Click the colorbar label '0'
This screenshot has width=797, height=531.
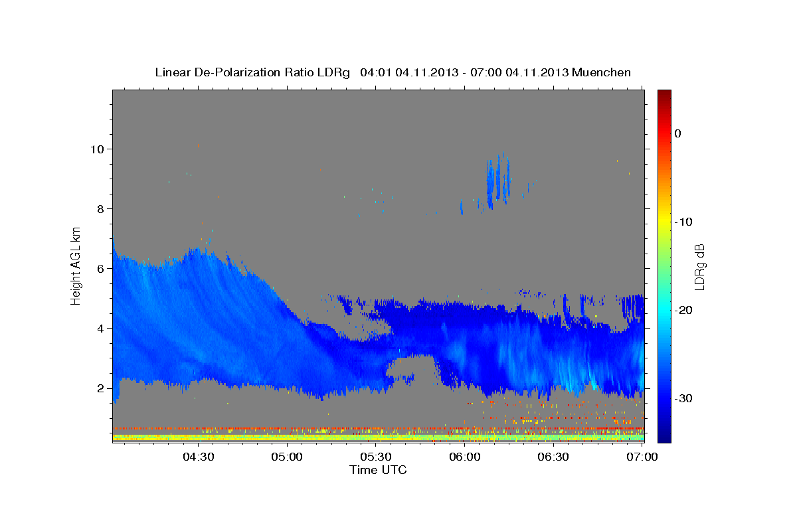[x=677, y=133]
